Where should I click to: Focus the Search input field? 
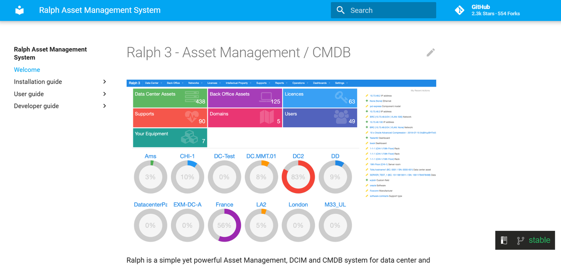click(x=383, y=10)
